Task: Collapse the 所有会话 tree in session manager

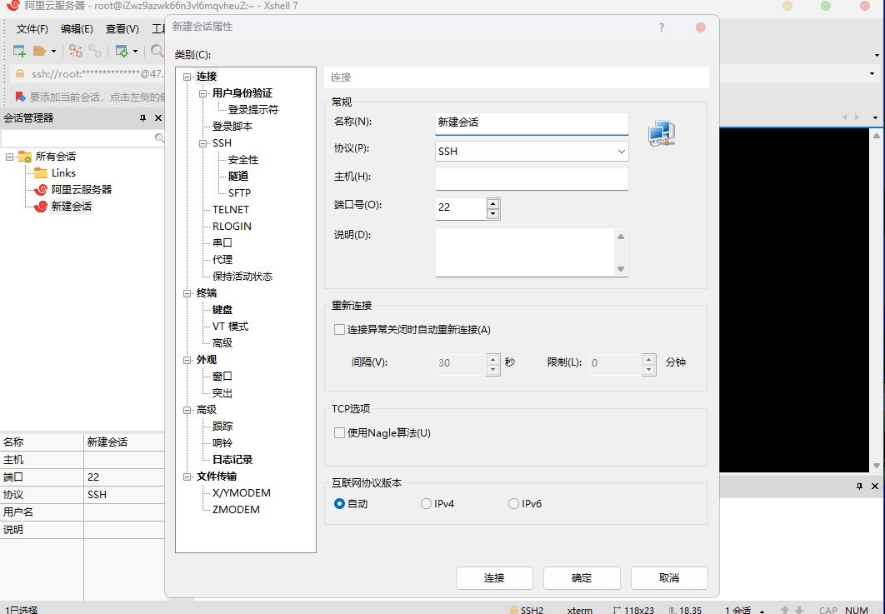Action: click(x=10, y=157)
